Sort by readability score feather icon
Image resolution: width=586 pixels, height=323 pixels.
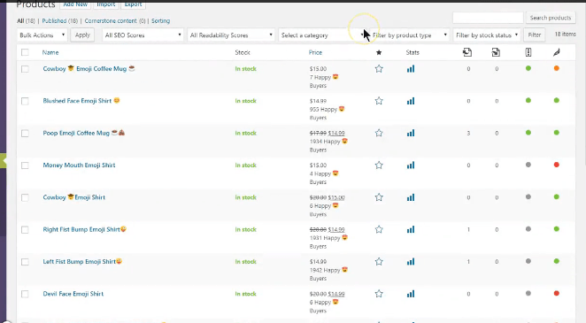point(557,52)
